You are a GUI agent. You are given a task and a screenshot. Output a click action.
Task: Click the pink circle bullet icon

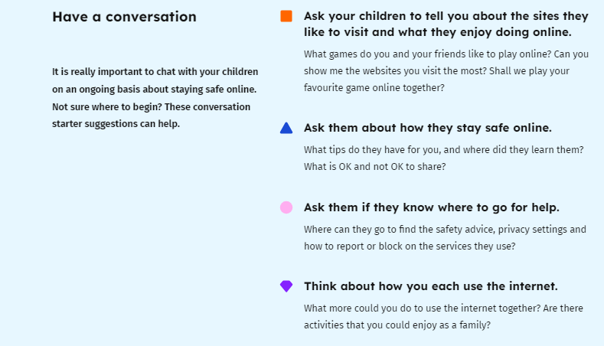(286, 207)
